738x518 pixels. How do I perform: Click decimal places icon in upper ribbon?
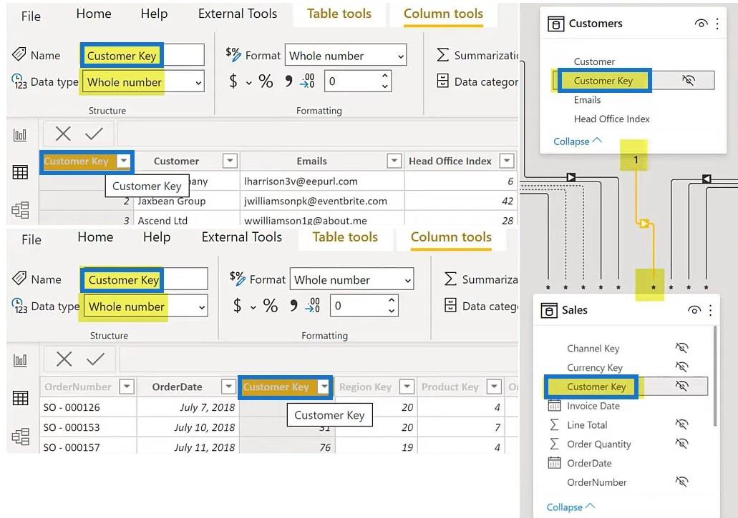point(307,81)
